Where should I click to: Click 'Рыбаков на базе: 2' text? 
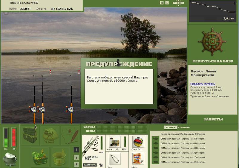202,93
